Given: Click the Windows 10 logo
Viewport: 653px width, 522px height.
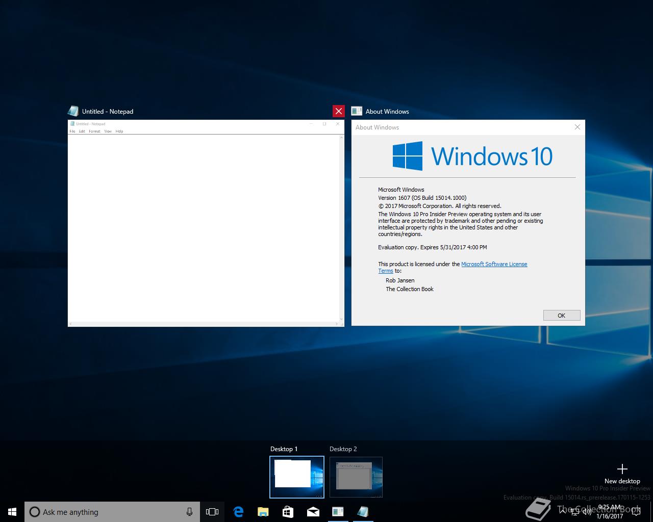Looking at the screenshot, I should point(472,156).
